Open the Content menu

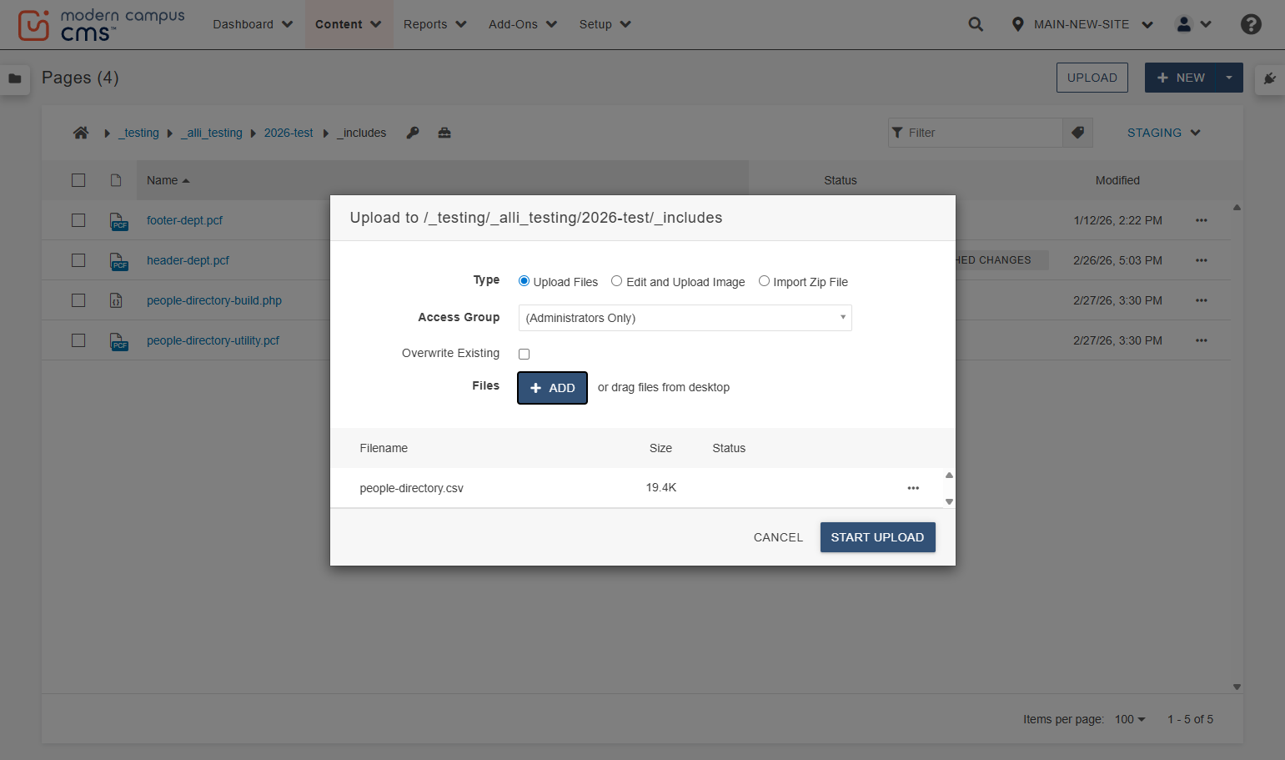349,24
